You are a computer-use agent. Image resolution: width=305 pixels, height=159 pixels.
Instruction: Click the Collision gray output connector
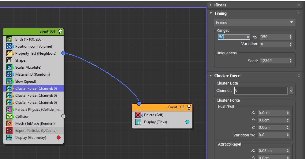64,116
